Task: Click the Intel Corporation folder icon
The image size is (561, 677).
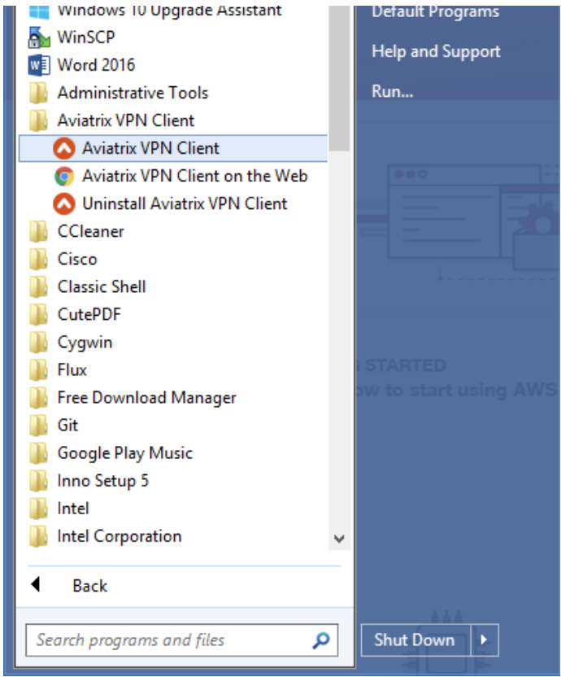Action: pyautogui.click(x=38, y=536)
